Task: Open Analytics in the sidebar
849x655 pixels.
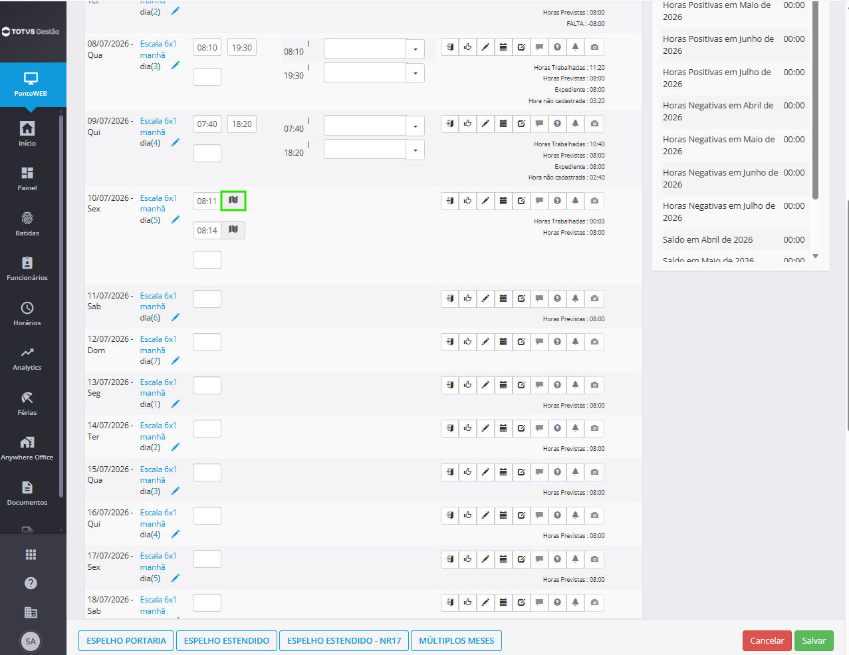Action: tap(27, 358)
